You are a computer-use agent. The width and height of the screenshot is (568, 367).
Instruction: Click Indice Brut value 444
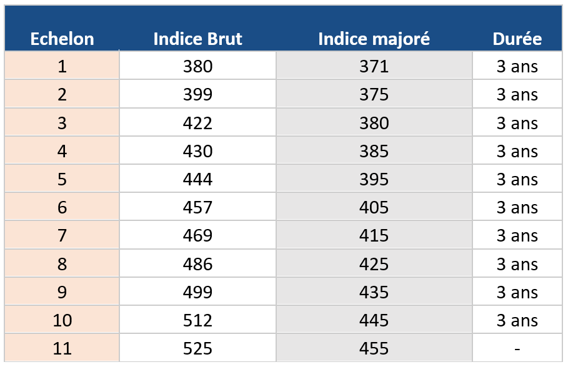point(197,179)
